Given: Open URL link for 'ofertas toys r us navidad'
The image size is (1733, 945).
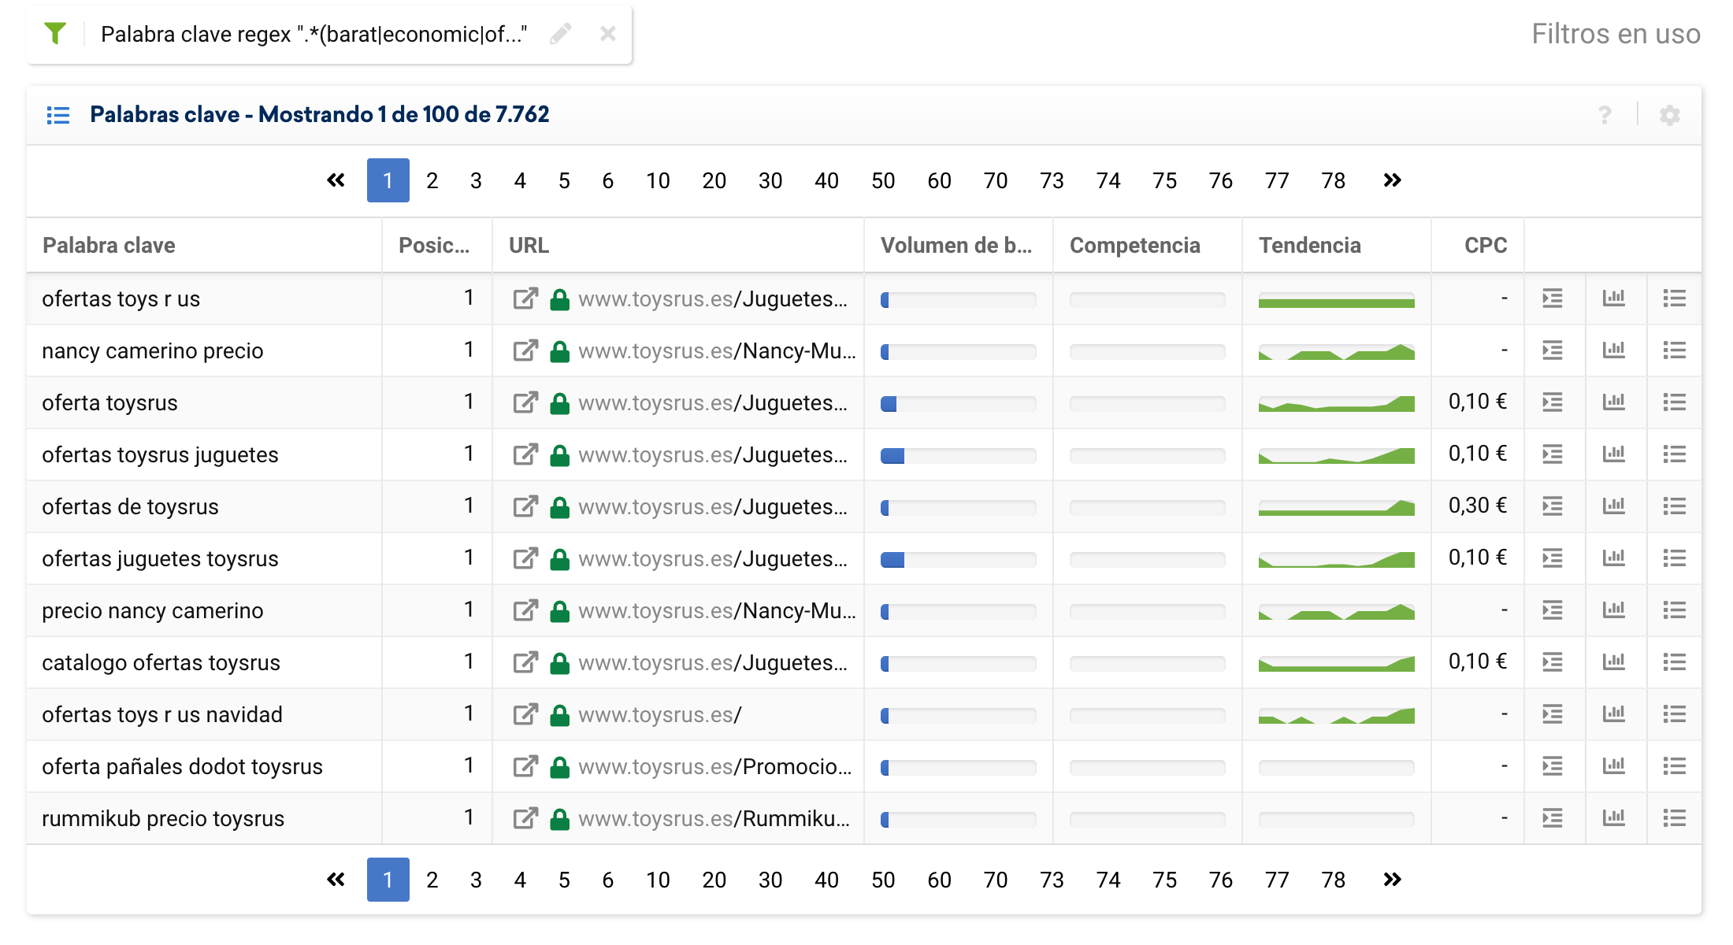Looking at the screenshot, I should [660, 715].
